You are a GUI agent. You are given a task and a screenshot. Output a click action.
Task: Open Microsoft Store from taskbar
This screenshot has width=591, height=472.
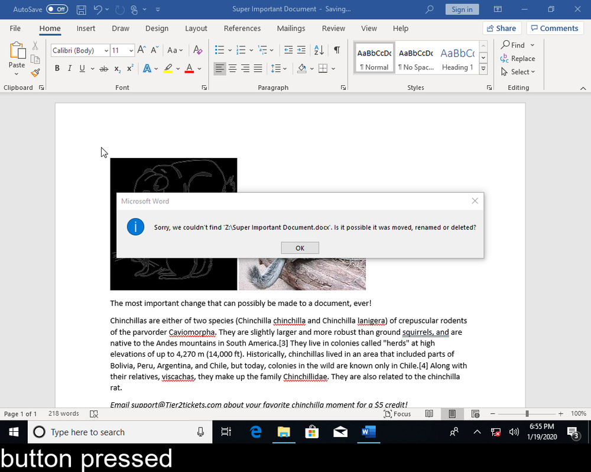tap(312, 432)
